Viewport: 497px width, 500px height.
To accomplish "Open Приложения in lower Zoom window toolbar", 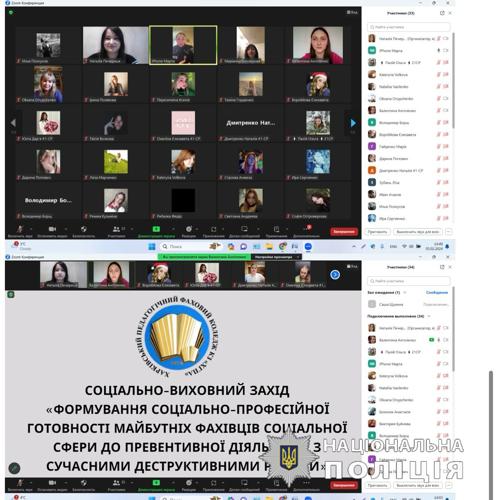I will click(214, 485).
